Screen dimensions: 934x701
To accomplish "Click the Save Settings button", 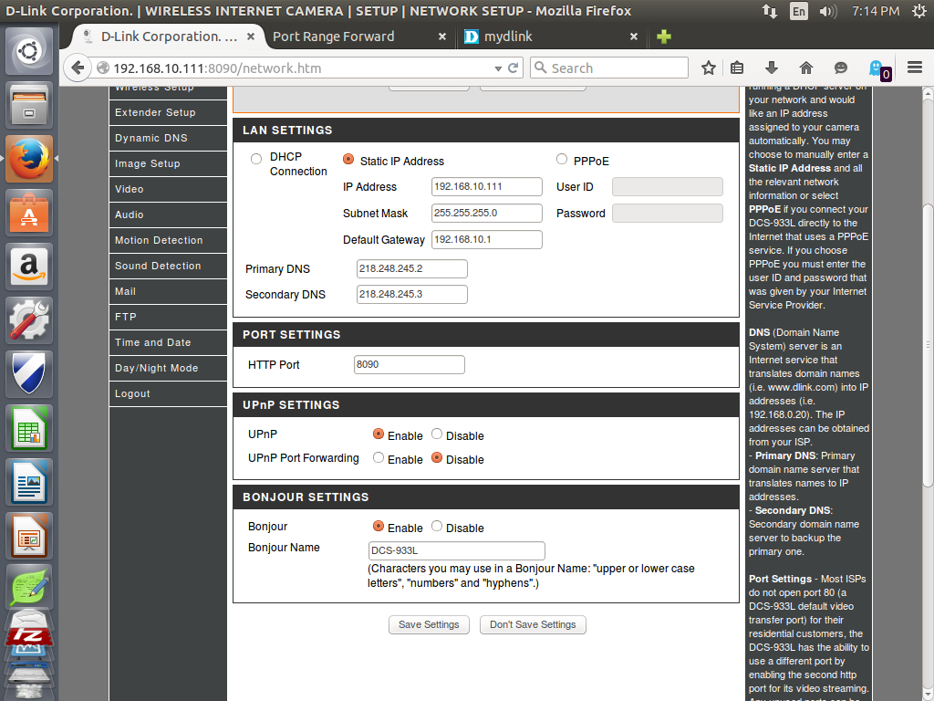I will coord(429,624).
